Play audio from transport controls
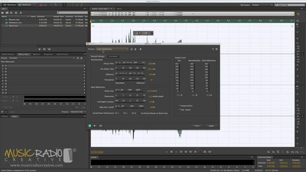The image size is (306, 172). point(171,152)
